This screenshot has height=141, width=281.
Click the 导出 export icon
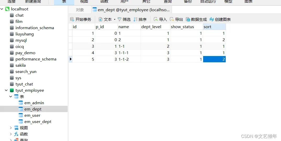172,20
